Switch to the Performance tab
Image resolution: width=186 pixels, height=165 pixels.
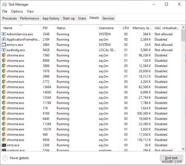coord(29,18)
